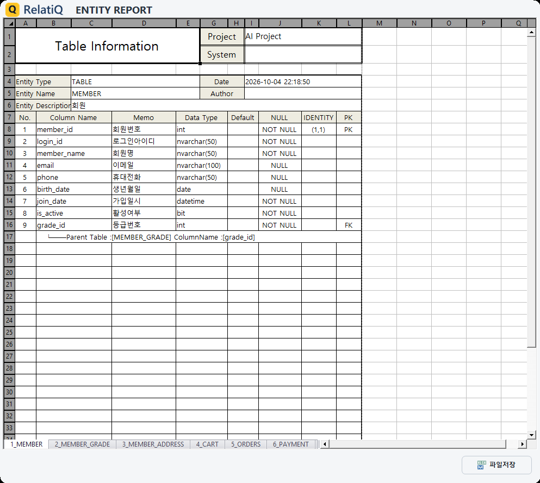This screenshot has height=483, width=540.
Task: Click the horizontal scrollbar right arrow
Action: pos(522,444)
